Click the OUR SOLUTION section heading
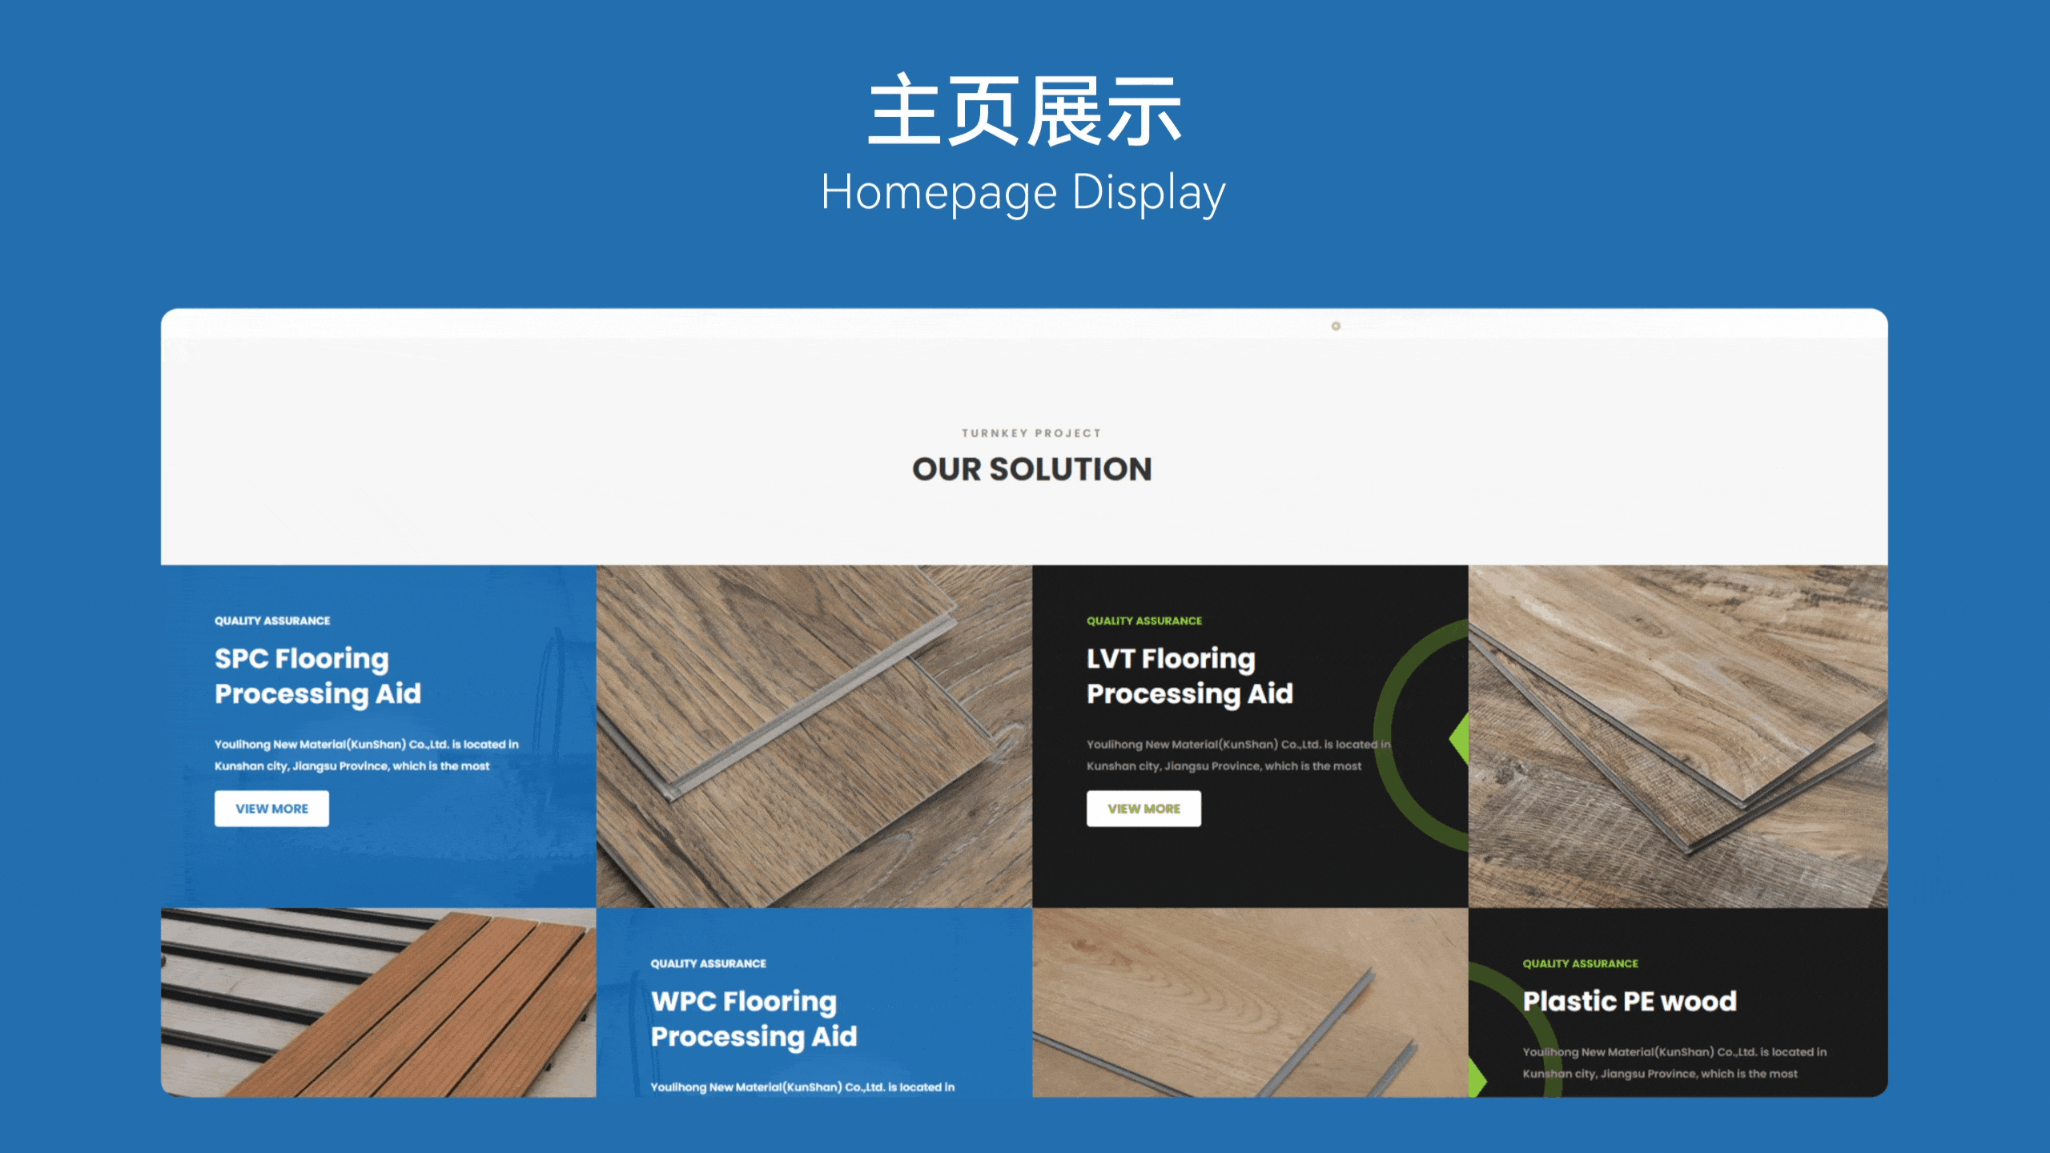 pos(1031,469)
